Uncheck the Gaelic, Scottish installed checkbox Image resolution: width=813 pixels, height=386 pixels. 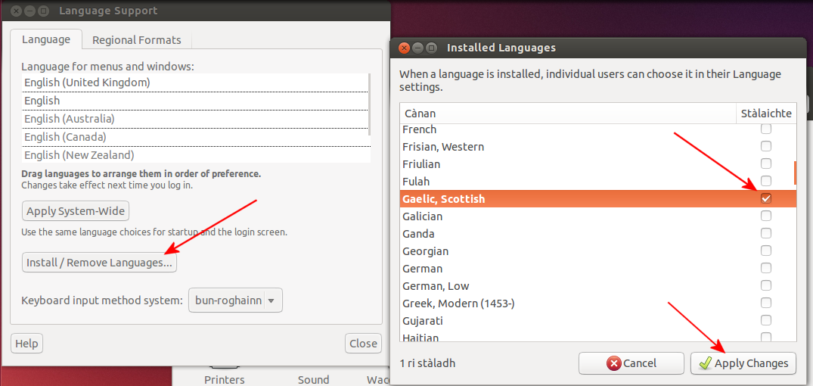click(x=766, y=199)
